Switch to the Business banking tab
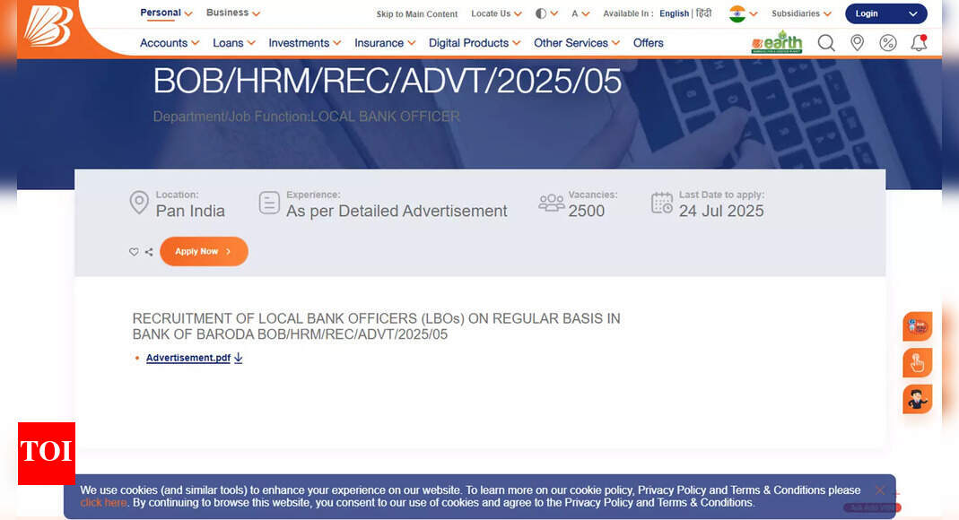The height and width of the screenshot is (520, 959). point(233,13)
